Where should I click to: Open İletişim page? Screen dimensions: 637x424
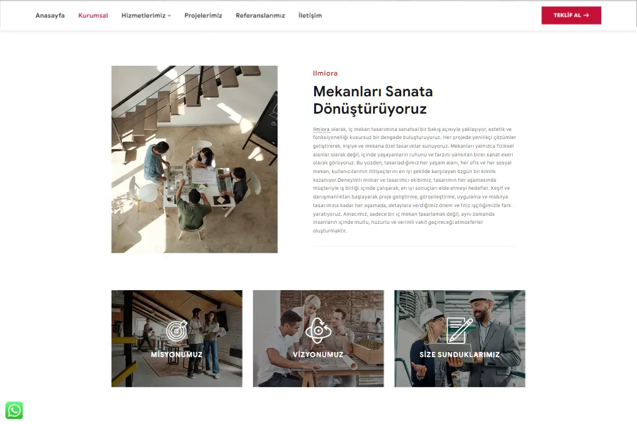tap(310, 16)
